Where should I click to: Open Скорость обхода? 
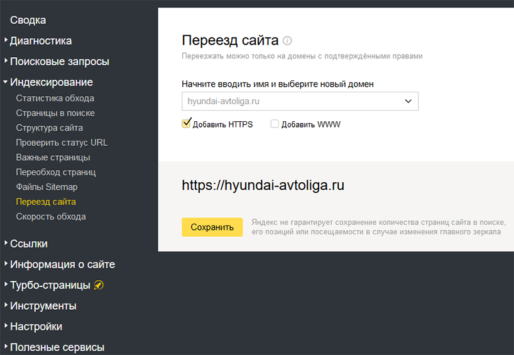tap(51, 217)
